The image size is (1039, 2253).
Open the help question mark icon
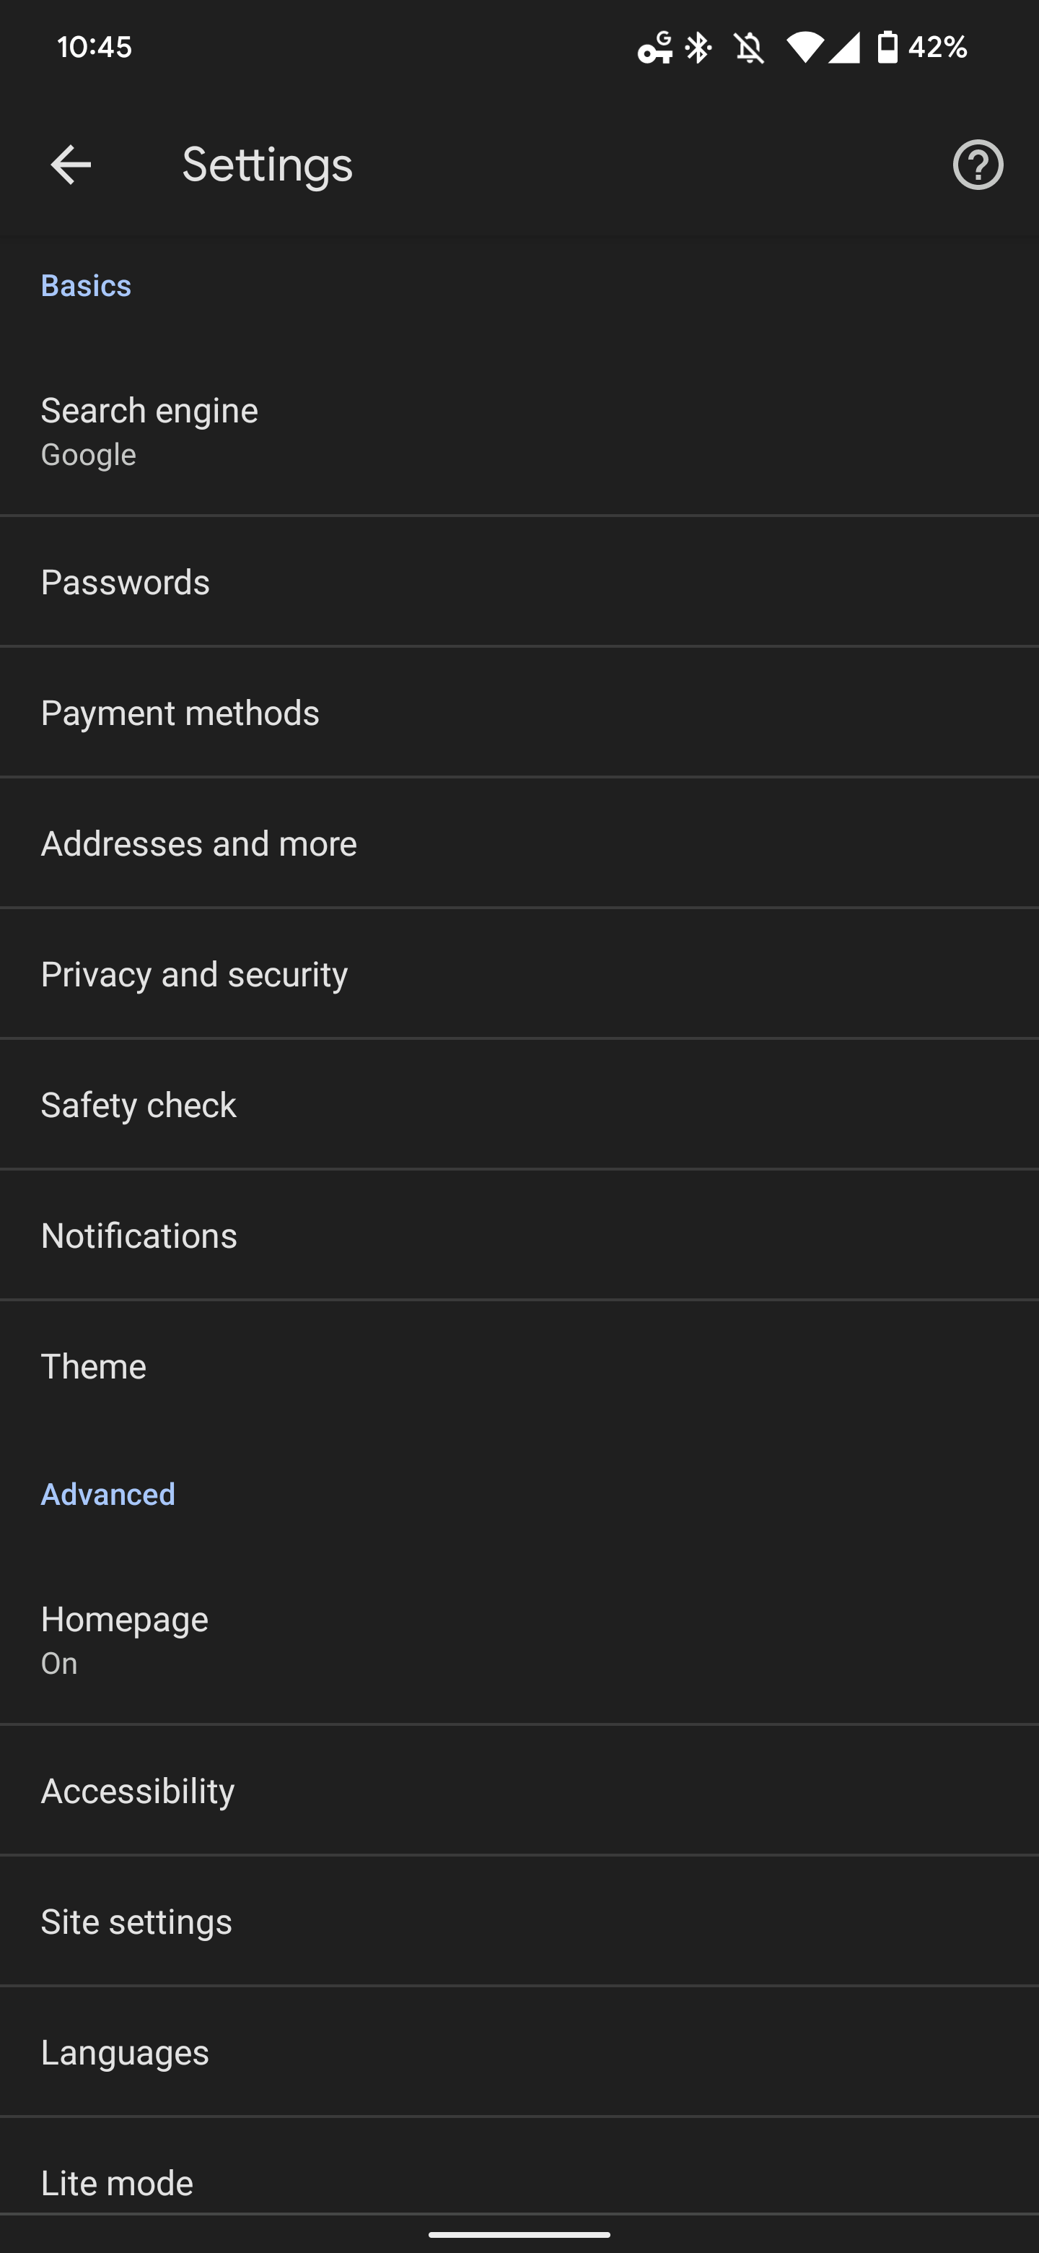click(977, 165)
